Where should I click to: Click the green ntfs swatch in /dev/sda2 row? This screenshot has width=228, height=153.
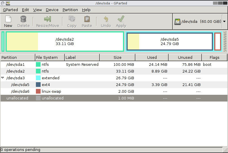38,71
